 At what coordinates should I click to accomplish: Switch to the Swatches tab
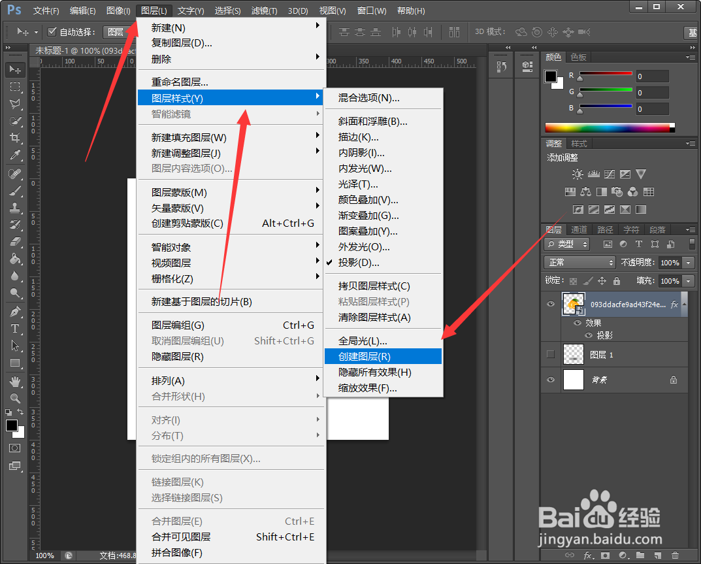tap(578, 57)
